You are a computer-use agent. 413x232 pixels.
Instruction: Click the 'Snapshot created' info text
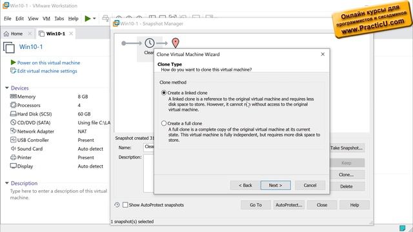[135, 138]
